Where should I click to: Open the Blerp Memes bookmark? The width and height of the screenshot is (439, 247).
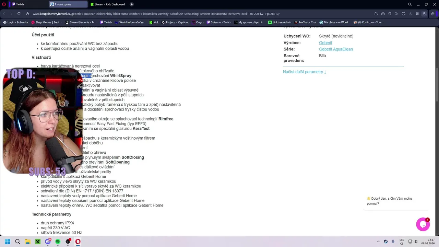coord(46,22)
